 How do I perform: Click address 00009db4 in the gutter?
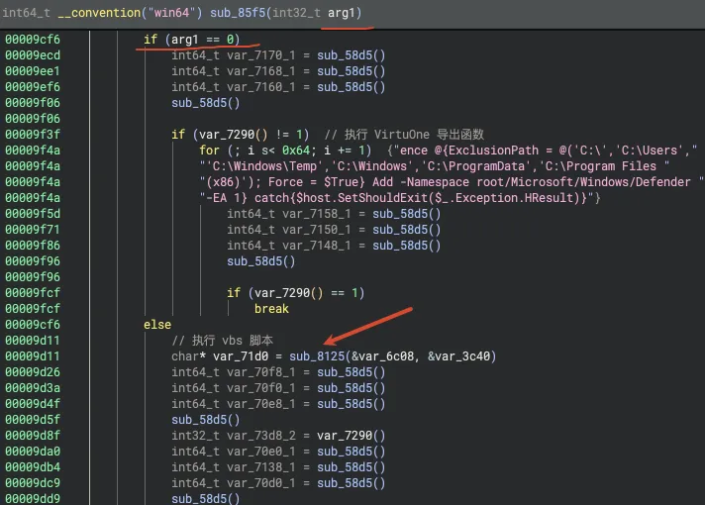click(33, 466)
